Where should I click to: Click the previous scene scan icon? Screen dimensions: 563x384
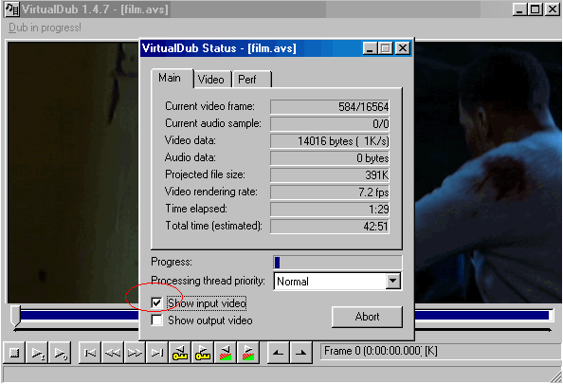pyautogui.click(x=226, y=353)
